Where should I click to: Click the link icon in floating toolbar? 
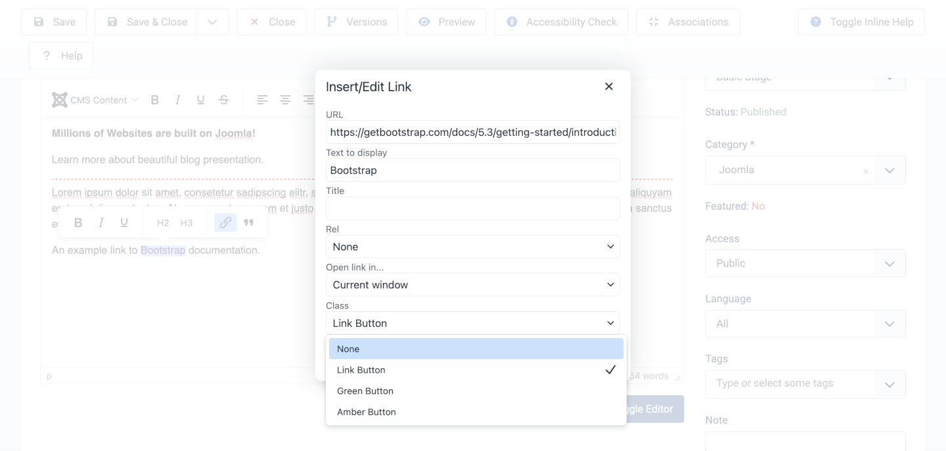(225, 223)
